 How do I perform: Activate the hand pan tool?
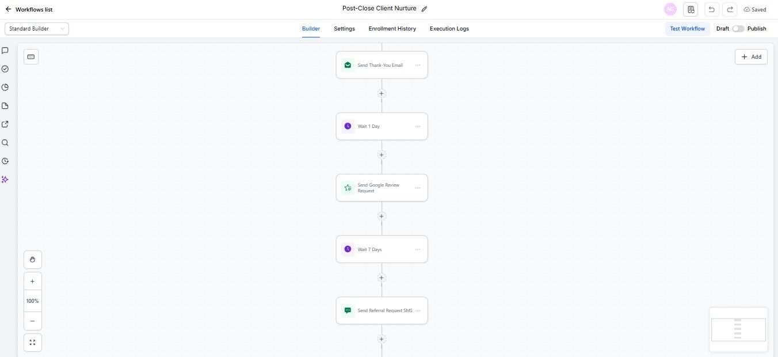(x=33, y=260)
